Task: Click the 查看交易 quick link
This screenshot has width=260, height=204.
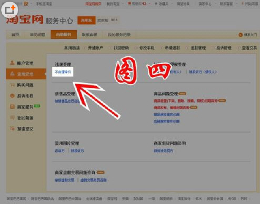Action: 249,48
